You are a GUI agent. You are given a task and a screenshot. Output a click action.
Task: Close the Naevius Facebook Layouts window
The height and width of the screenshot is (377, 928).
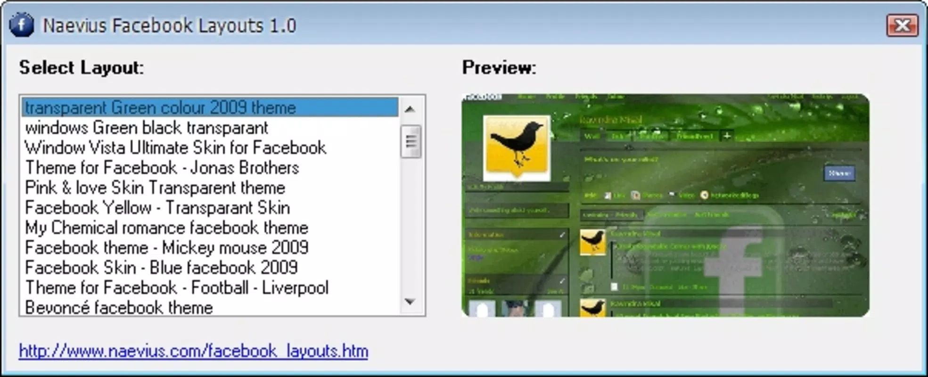[902, 25]
